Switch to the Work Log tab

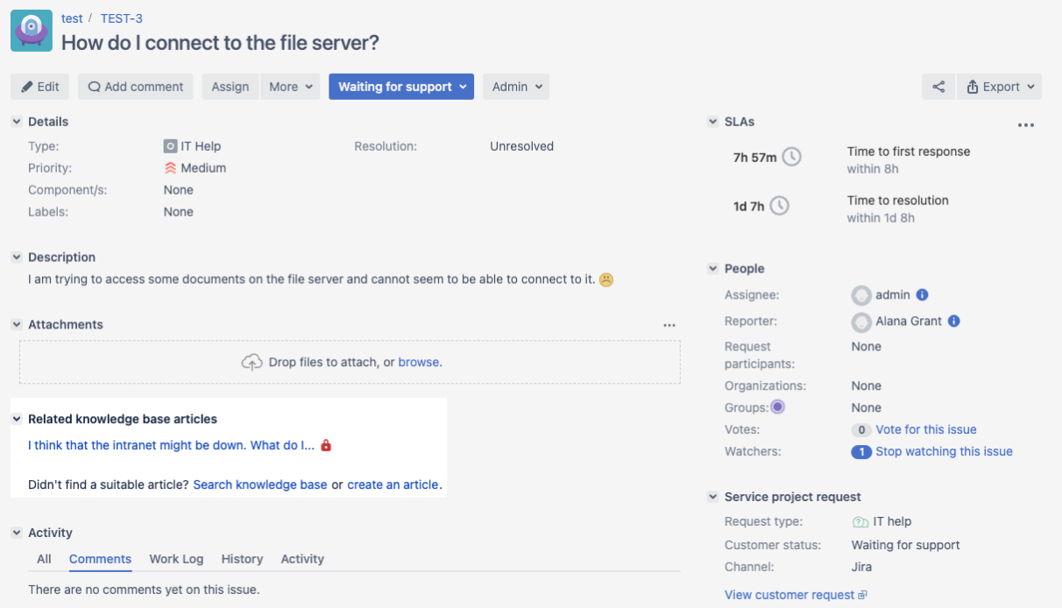(176, 559)
